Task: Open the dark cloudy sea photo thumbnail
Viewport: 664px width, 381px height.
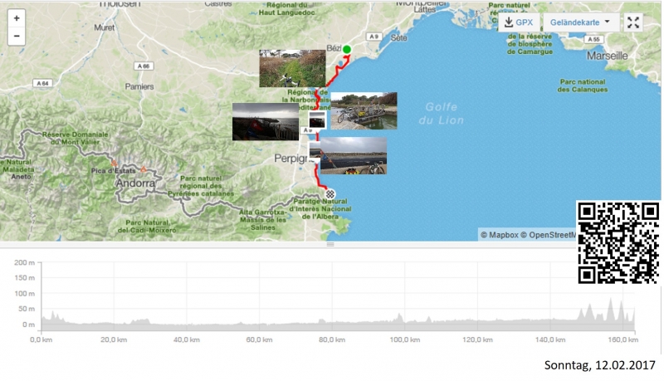Action: click(x=265, y=121)
